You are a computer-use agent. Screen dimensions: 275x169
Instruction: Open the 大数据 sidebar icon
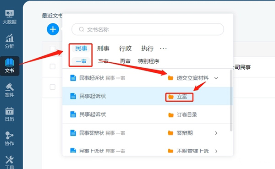(10, 17)
